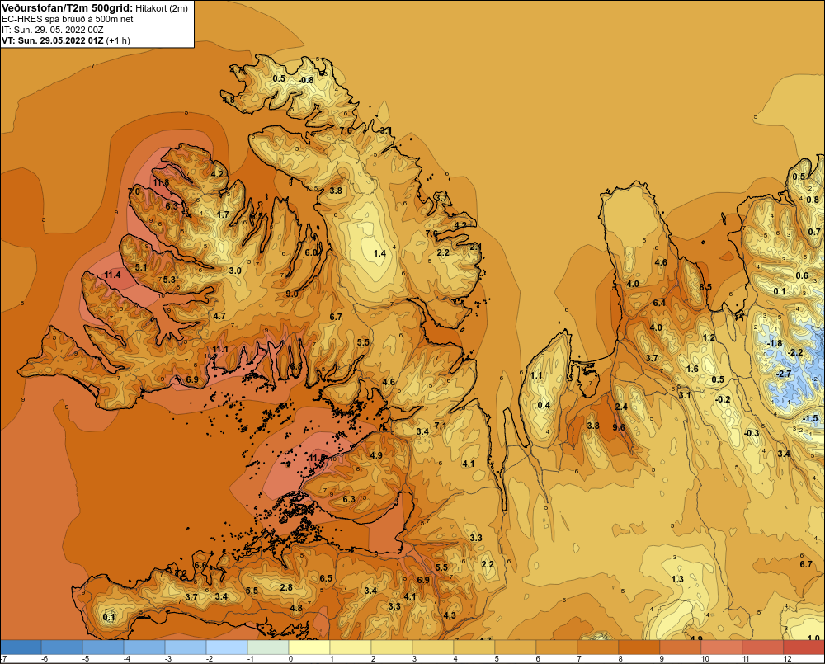Click the 6.6 temperature value
825x664 pixels.
[200, 565]
